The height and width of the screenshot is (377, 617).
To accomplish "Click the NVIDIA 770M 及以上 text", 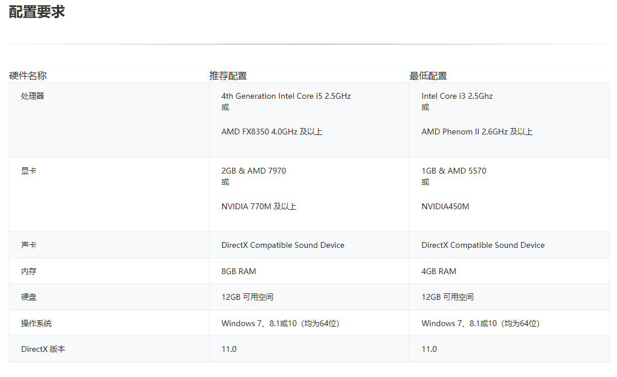I will [x=259, y=206].
